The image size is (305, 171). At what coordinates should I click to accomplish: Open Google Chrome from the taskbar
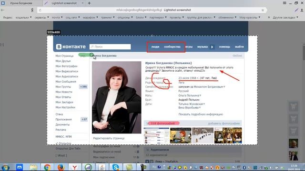(47, 167)
